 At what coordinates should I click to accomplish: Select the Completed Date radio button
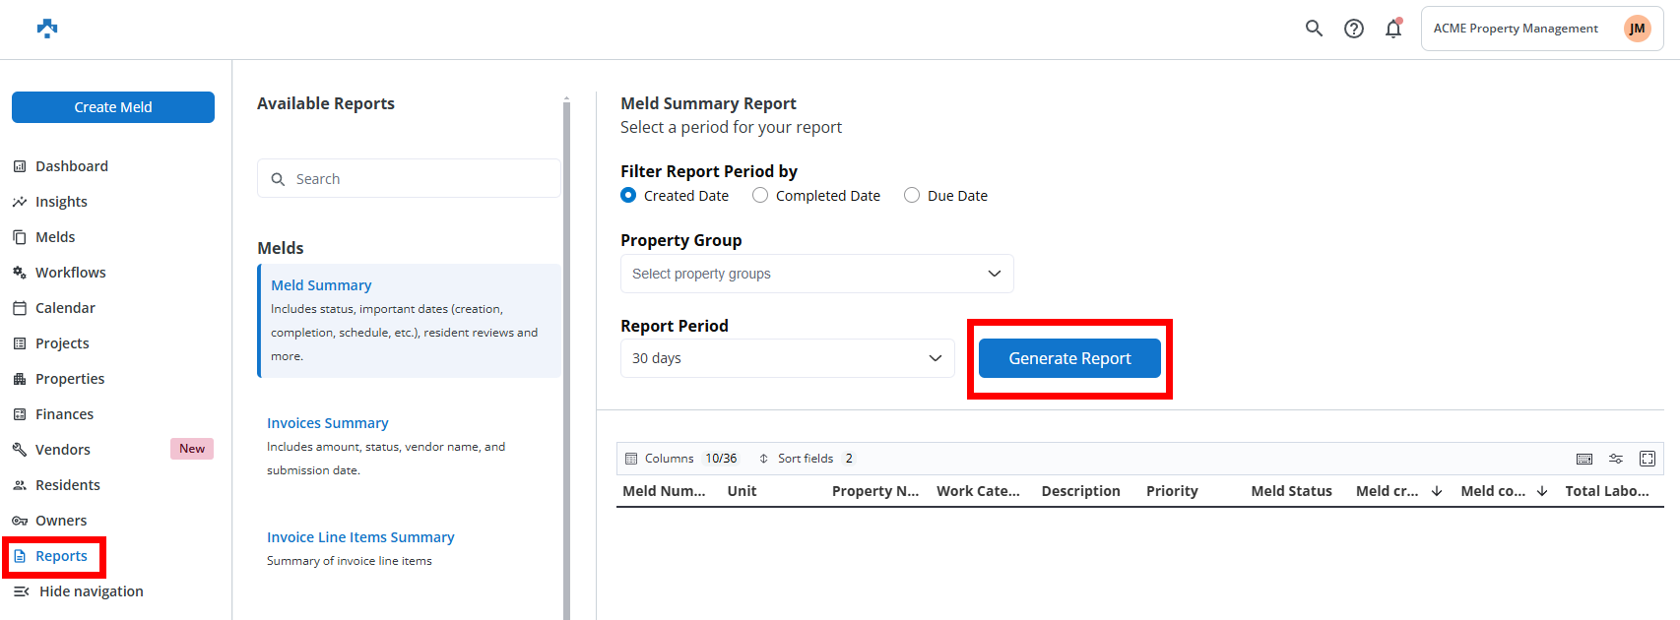pos(760,196)
